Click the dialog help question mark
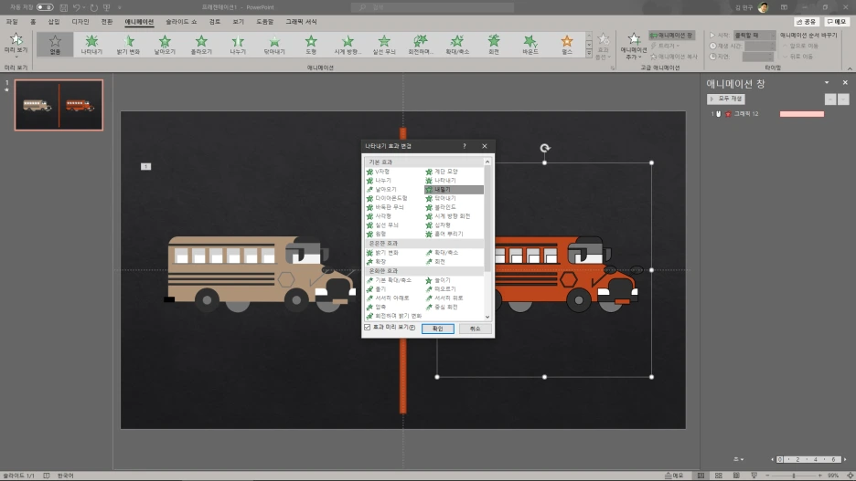The image size is (856, 481). 465,146
